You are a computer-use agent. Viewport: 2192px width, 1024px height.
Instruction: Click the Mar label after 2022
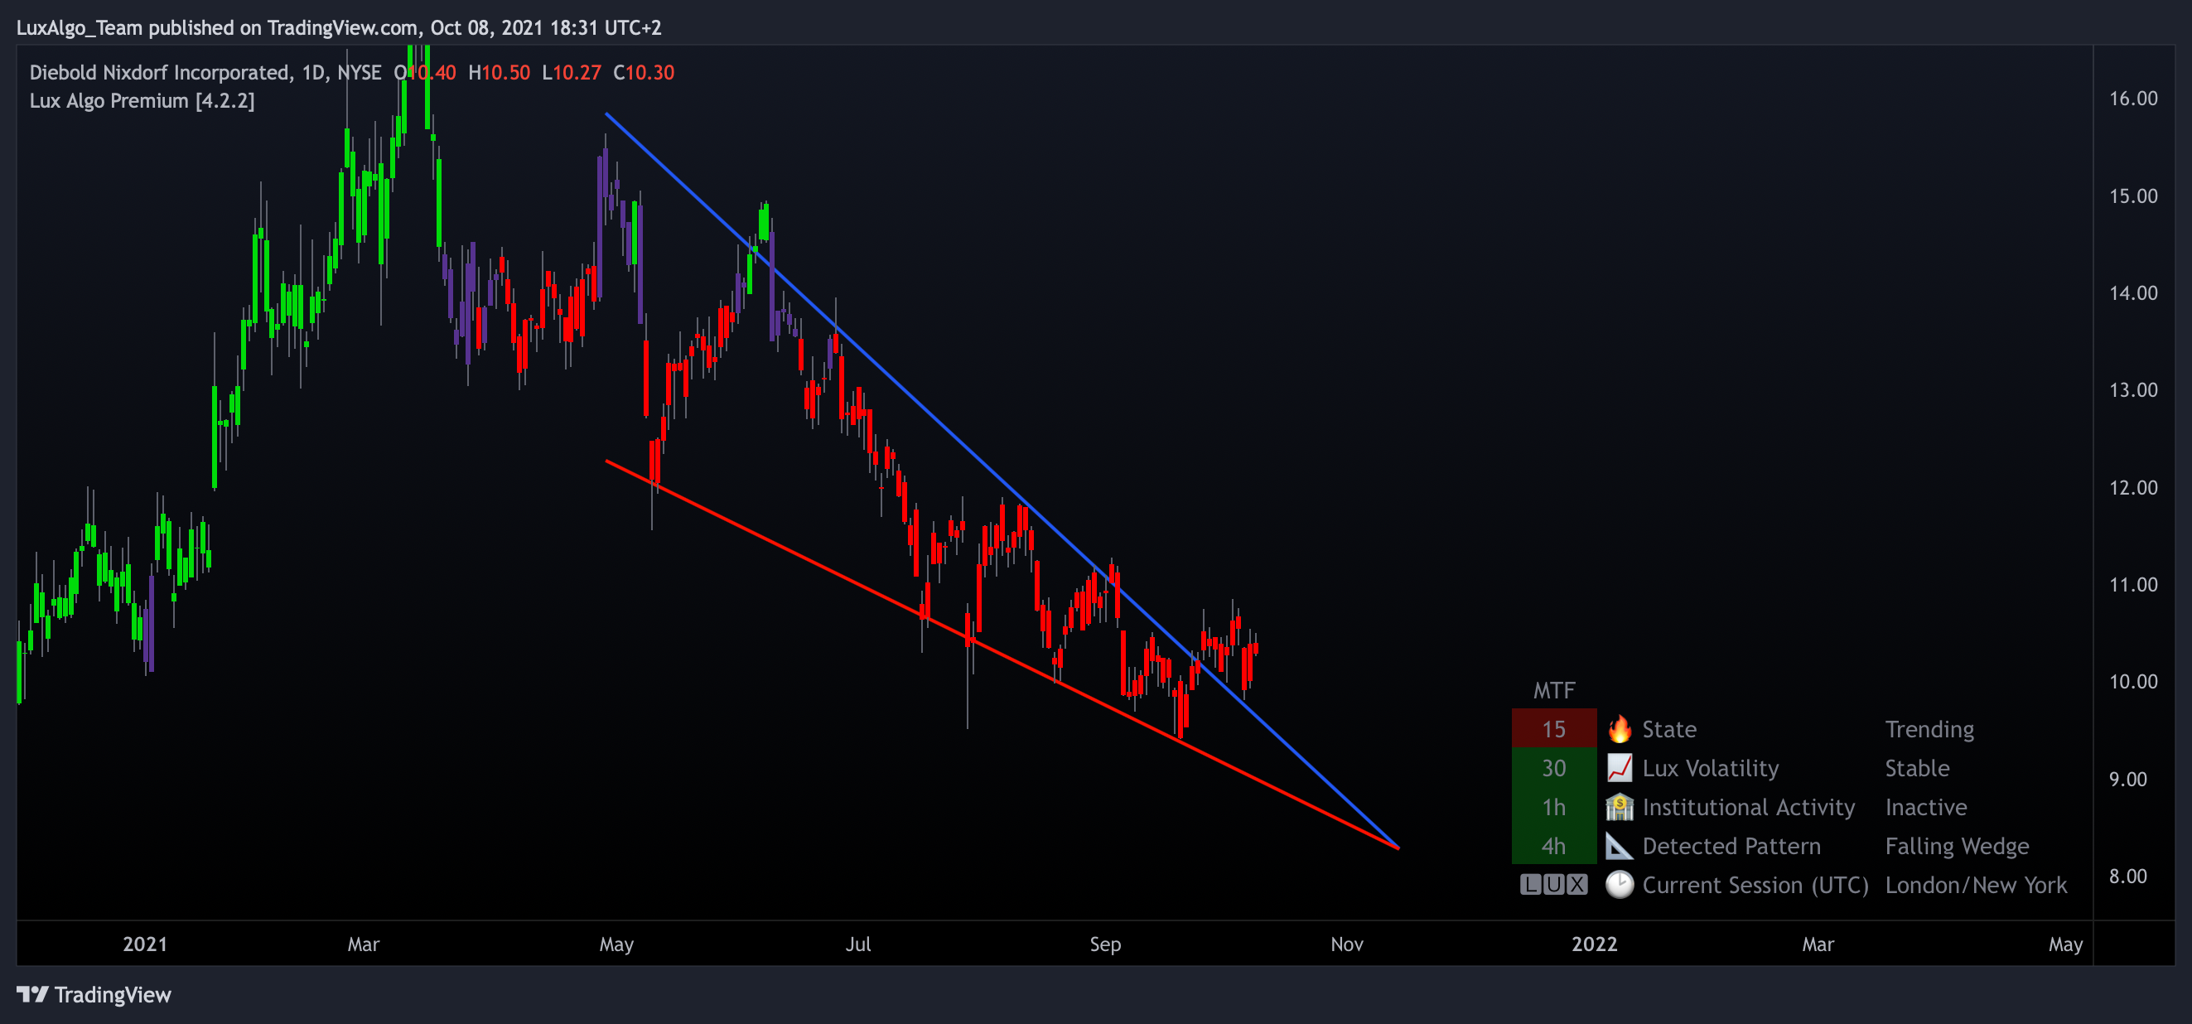(x=1818, y=944)
